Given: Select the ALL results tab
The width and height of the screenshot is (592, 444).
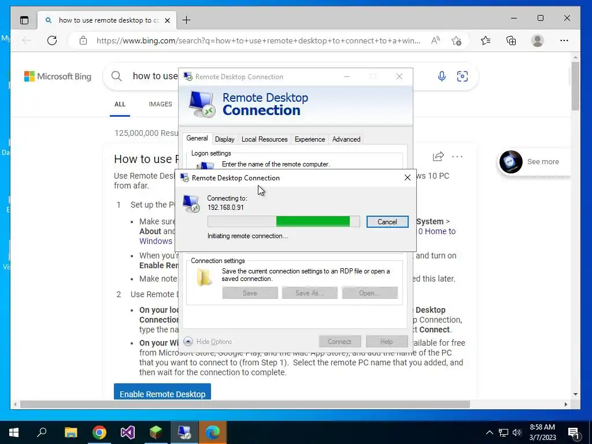Looking at the screenshot, I should [120, 104].
